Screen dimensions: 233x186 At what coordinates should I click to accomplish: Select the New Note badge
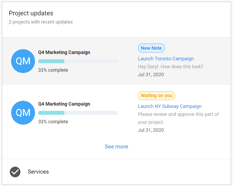pos(151,48)
